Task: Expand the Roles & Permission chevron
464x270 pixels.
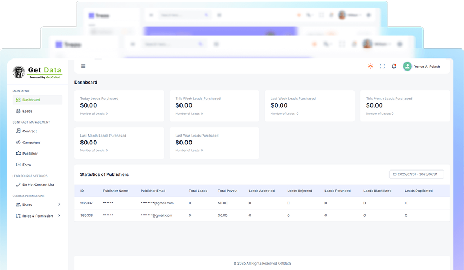Action: [59, 216]
